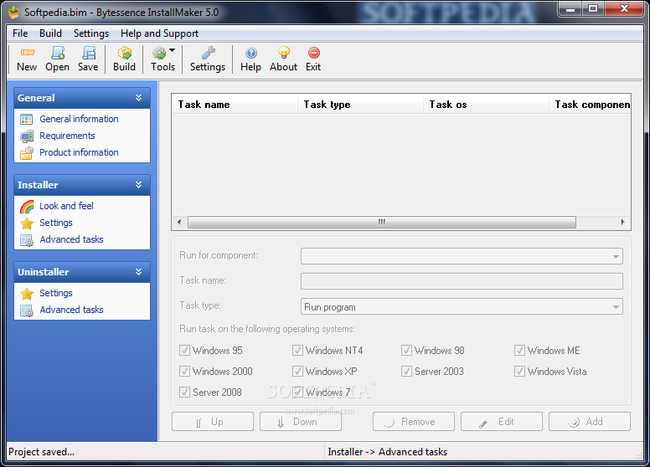Image resolution: width=650 pixels, height=467 pixels.
Task: Toggle Windows 95 checkbox
Action: [184, 350]
